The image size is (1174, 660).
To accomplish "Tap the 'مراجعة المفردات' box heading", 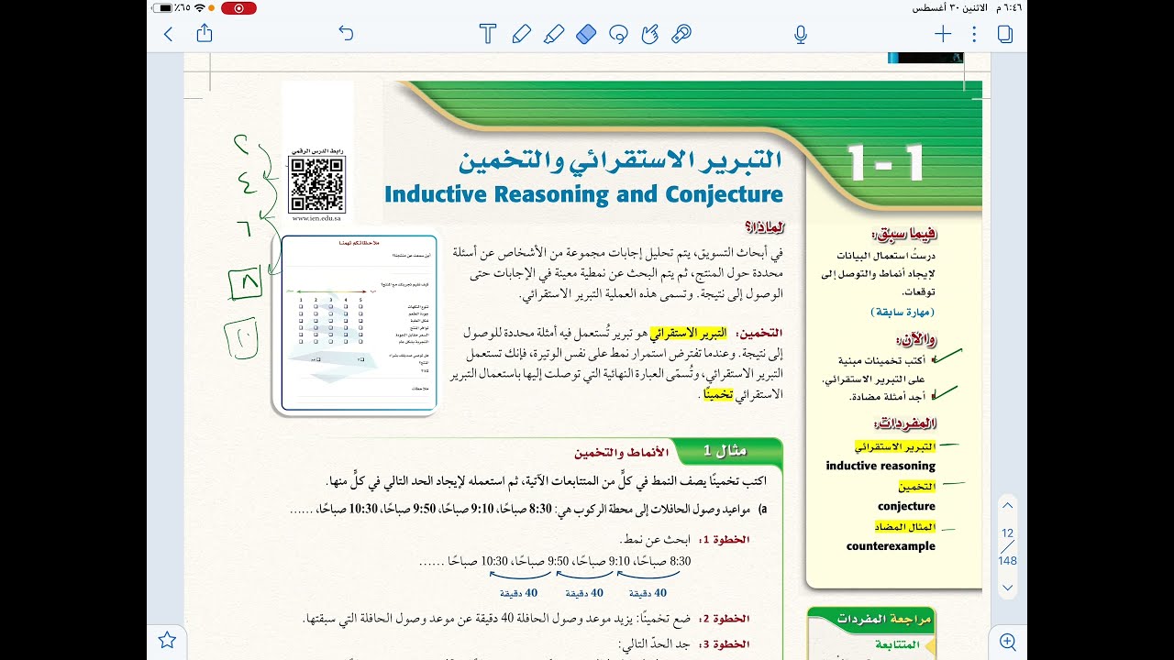I will [884, 619].
